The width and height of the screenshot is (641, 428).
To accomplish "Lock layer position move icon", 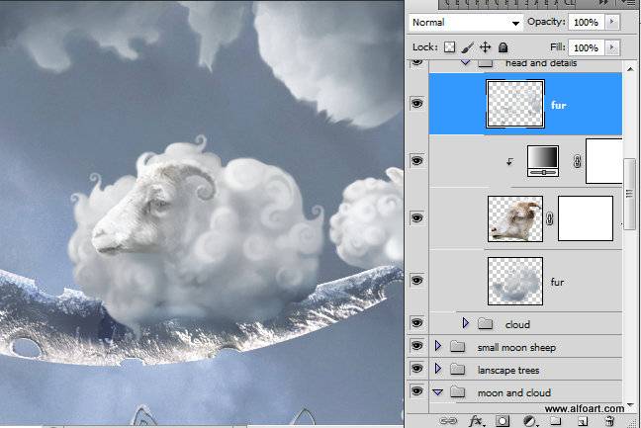I will coord(485,47).
